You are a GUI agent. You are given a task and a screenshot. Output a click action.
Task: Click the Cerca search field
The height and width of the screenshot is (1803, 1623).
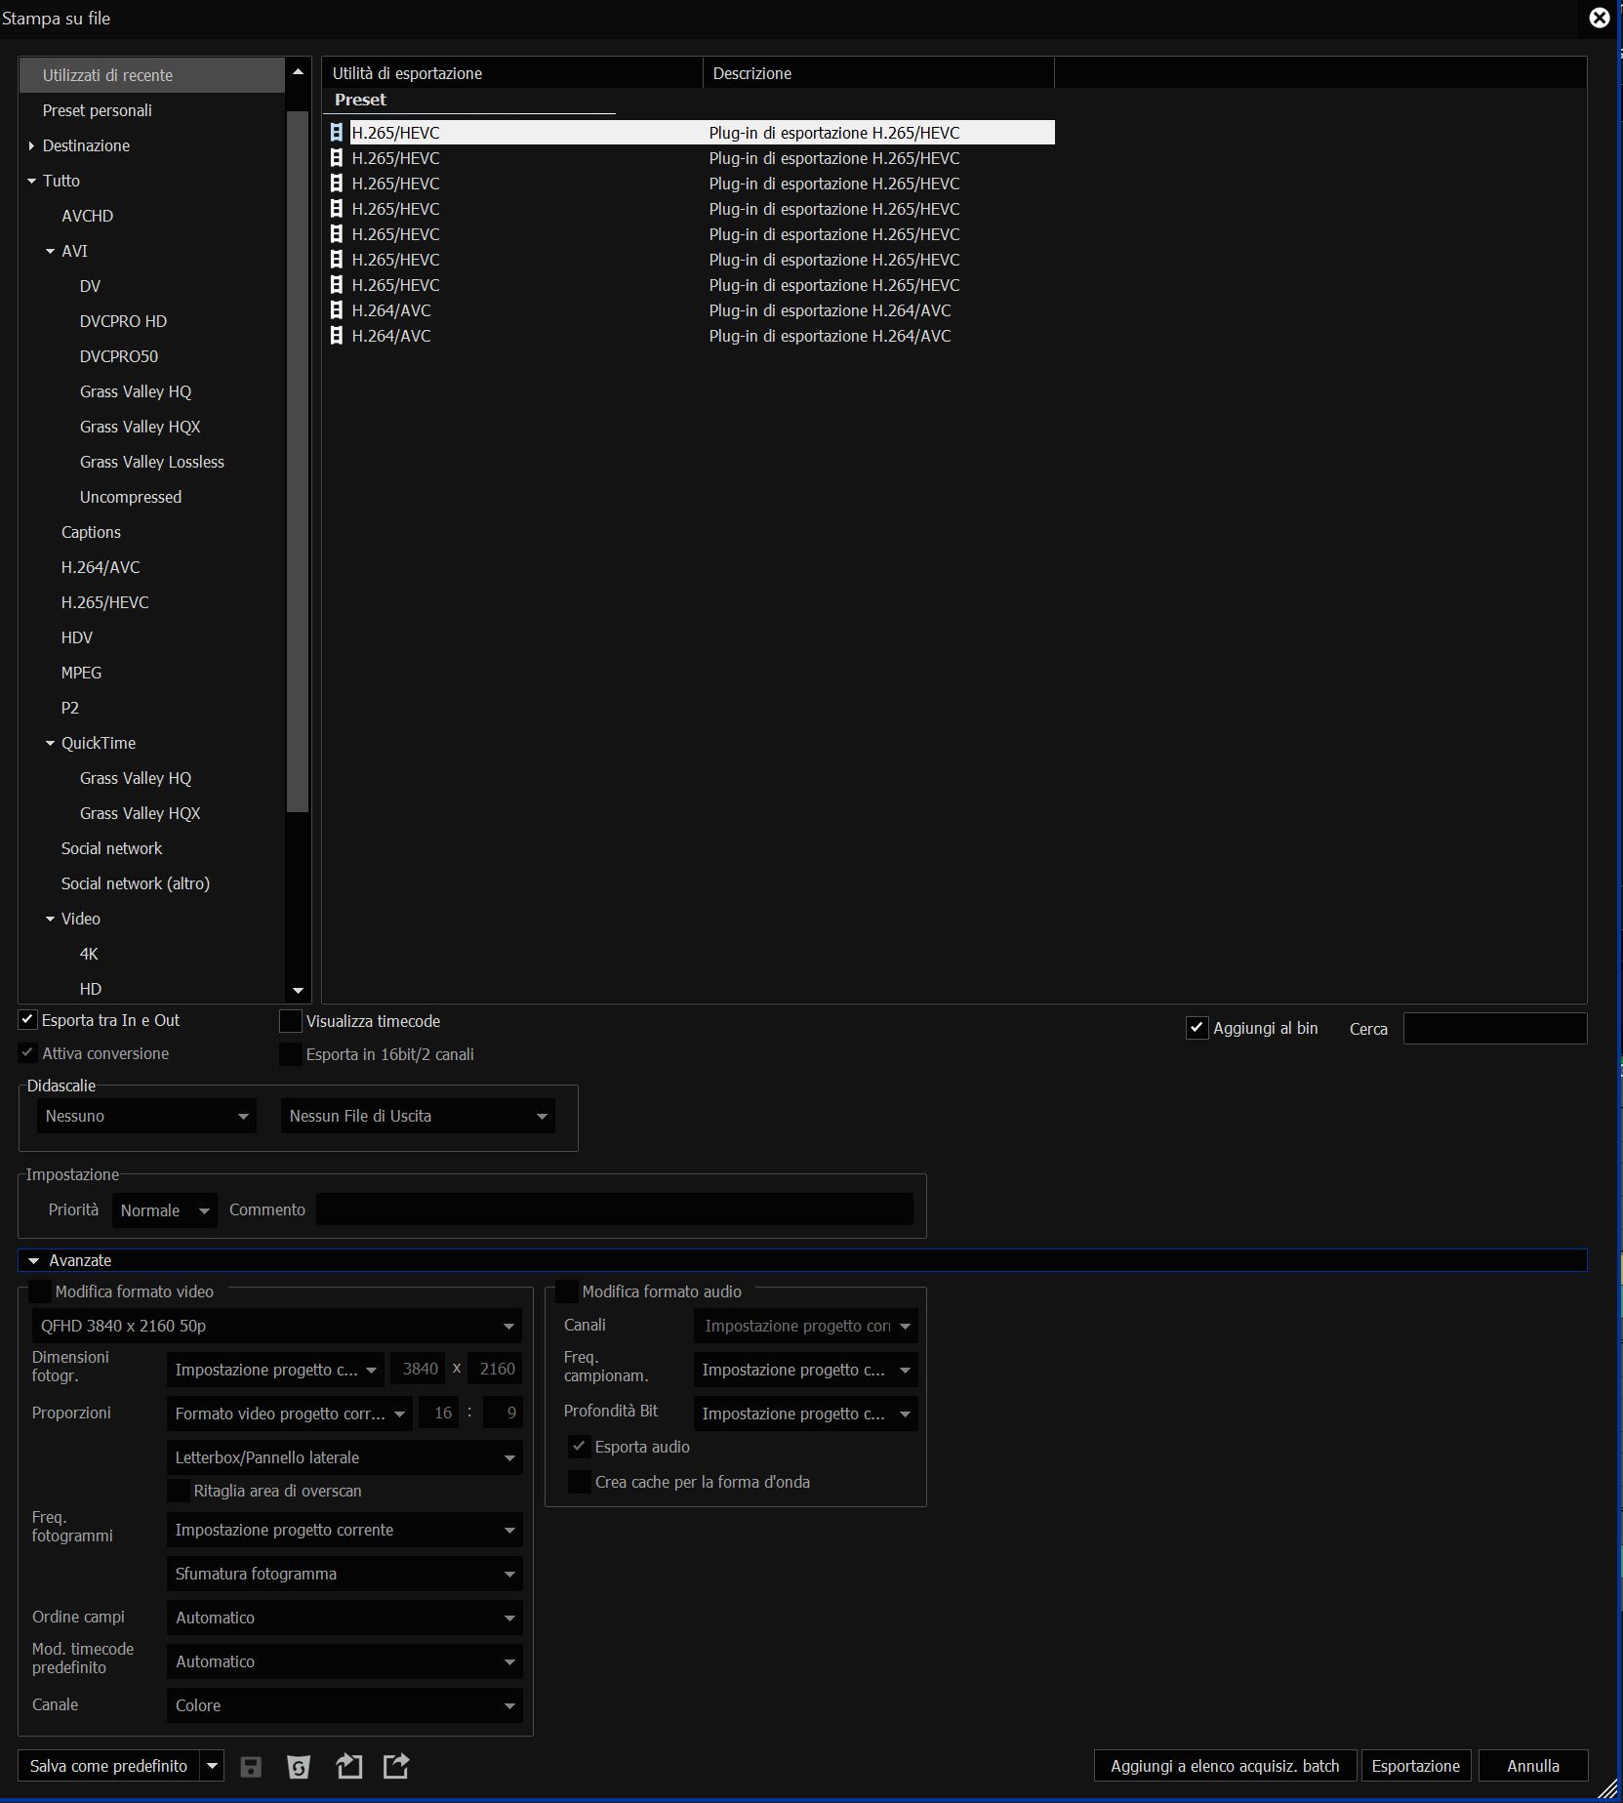(x=1495, y=1029)
